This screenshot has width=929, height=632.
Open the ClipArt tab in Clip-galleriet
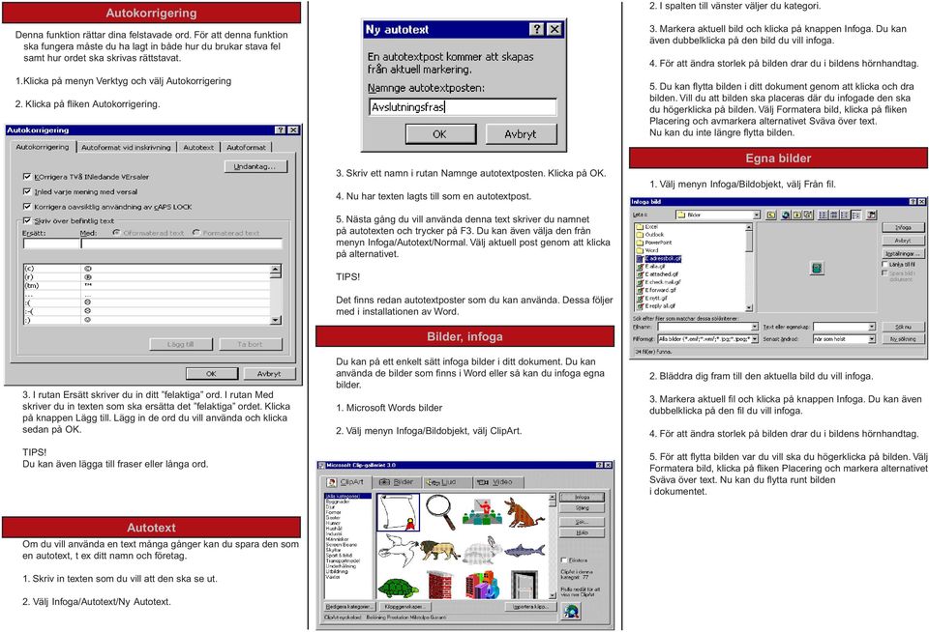tap(346, 481)
